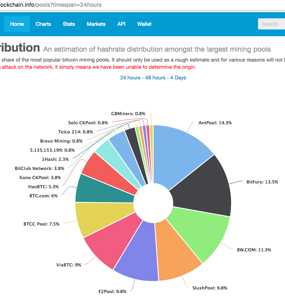This screenshot has width=285, height=301.
Task: Click the hashrate distribution subtitle text
Action: pyautogui.click(x=157, y=49)
